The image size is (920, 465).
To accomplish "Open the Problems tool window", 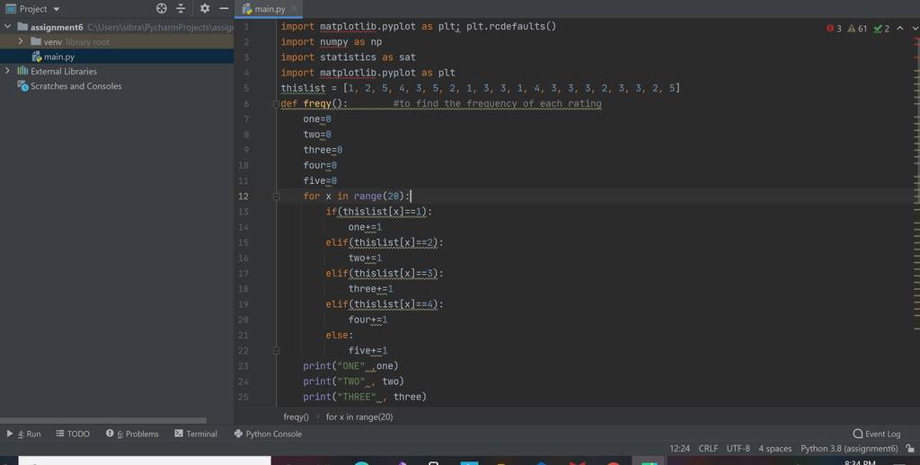I will tap(132, 434).
